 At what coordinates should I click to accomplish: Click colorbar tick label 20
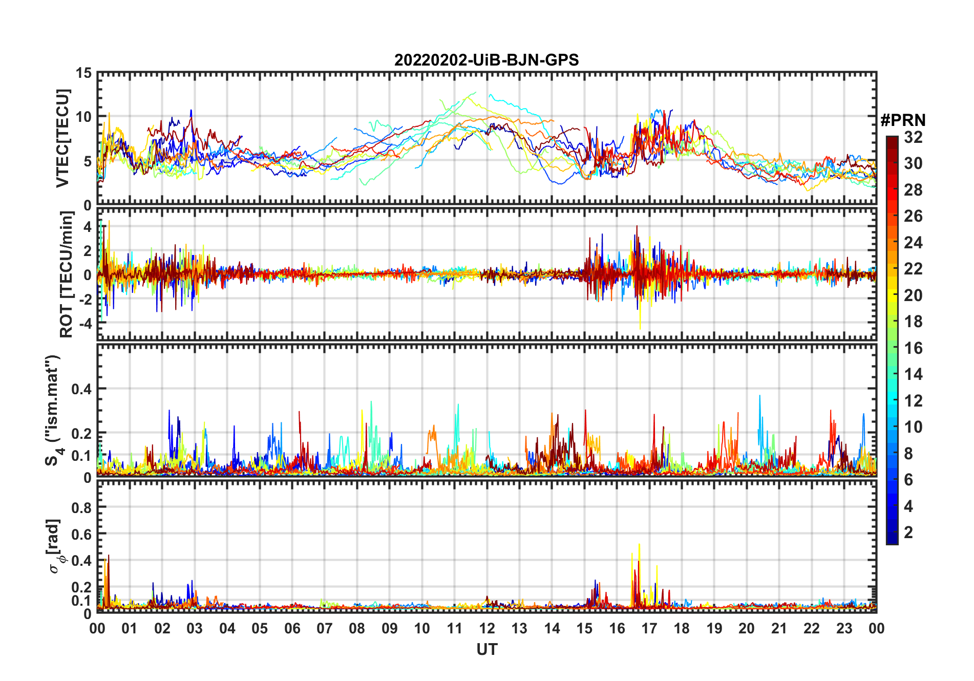tap(913, 295)
